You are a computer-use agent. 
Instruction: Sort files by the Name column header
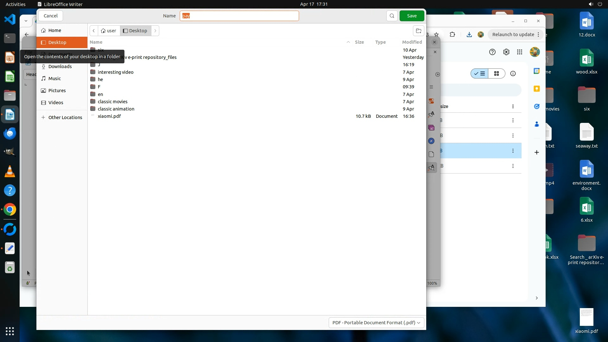(96, 42)
